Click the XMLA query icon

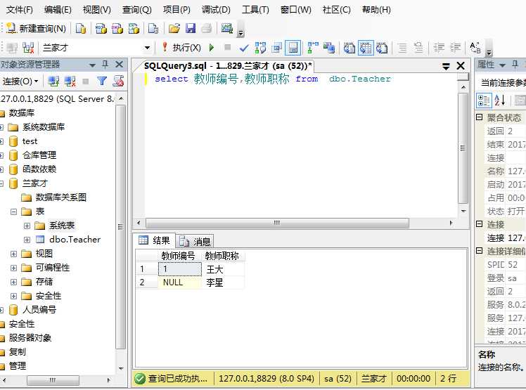pyautogui.click(x=134, y=29)
